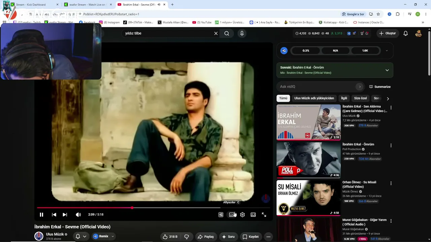This screenshot has height=242, width=431.
Task: Open YouTube notifications bell in the header
Action: point(406,33)
